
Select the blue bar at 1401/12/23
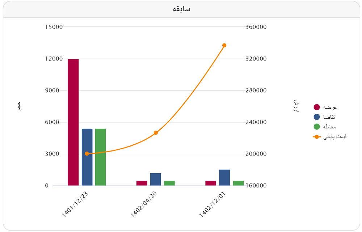tap(87, 157)
